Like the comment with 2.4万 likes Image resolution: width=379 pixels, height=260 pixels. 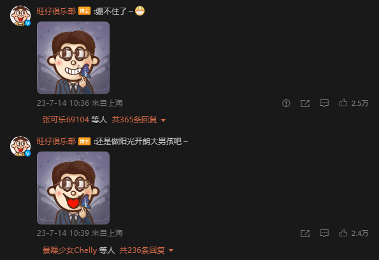[x=343, y=233]
